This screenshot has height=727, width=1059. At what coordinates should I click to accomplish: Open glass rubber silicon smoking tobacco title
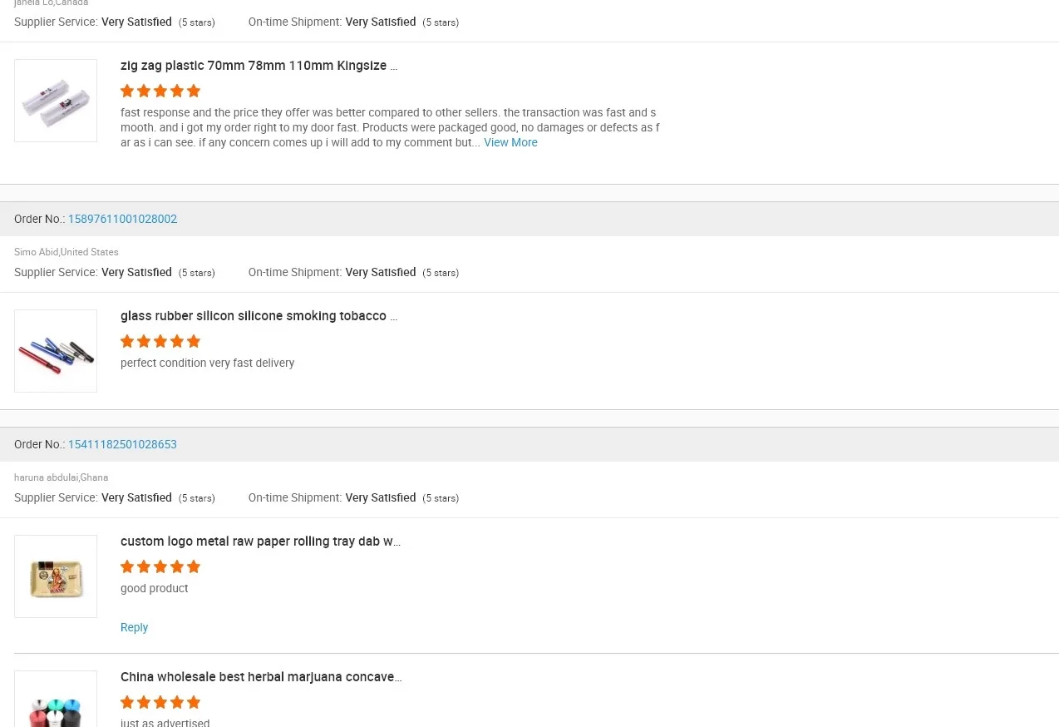click(259, 316)
